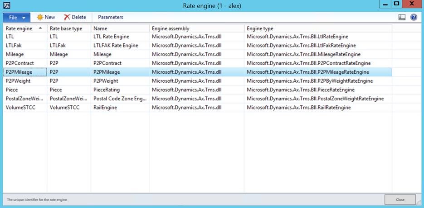Click the P2PMileage rate engine input field
Image resolution: width=424 pixels, height=208 pixels.
click(25, 72)
